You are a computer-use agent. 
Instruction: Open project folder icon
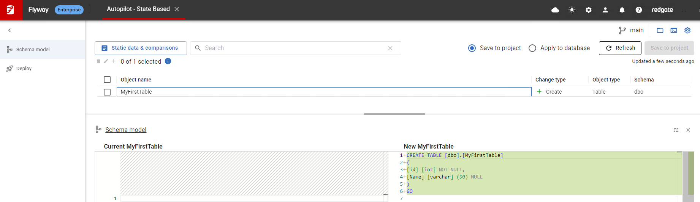coord(660,30)
